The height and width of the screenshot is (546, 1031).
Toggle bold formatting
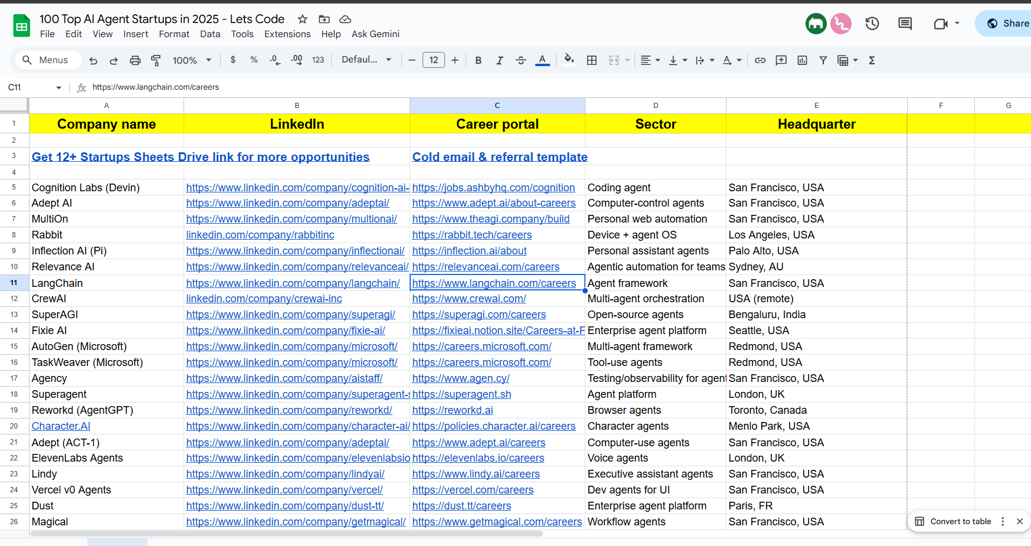(479, 60)
